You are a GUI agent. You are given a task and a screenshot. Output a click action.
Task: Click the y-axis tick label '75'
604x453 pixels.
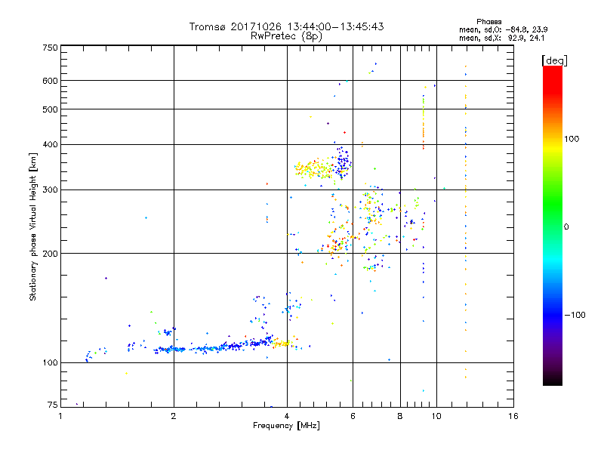click(53, 405)
